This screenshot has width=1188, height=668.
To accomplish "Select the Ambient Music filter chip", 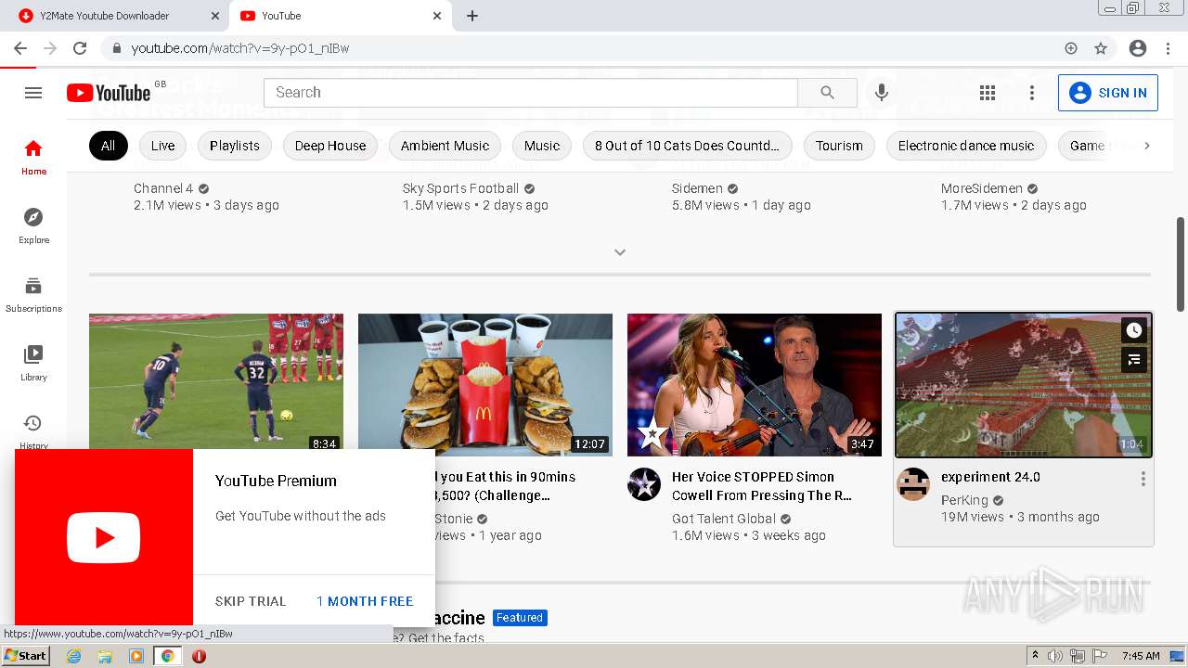I will click(445, 146).
